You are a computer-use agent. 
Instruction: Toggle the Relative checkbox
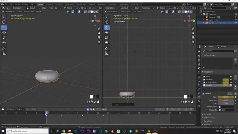(x=203, y=93)
